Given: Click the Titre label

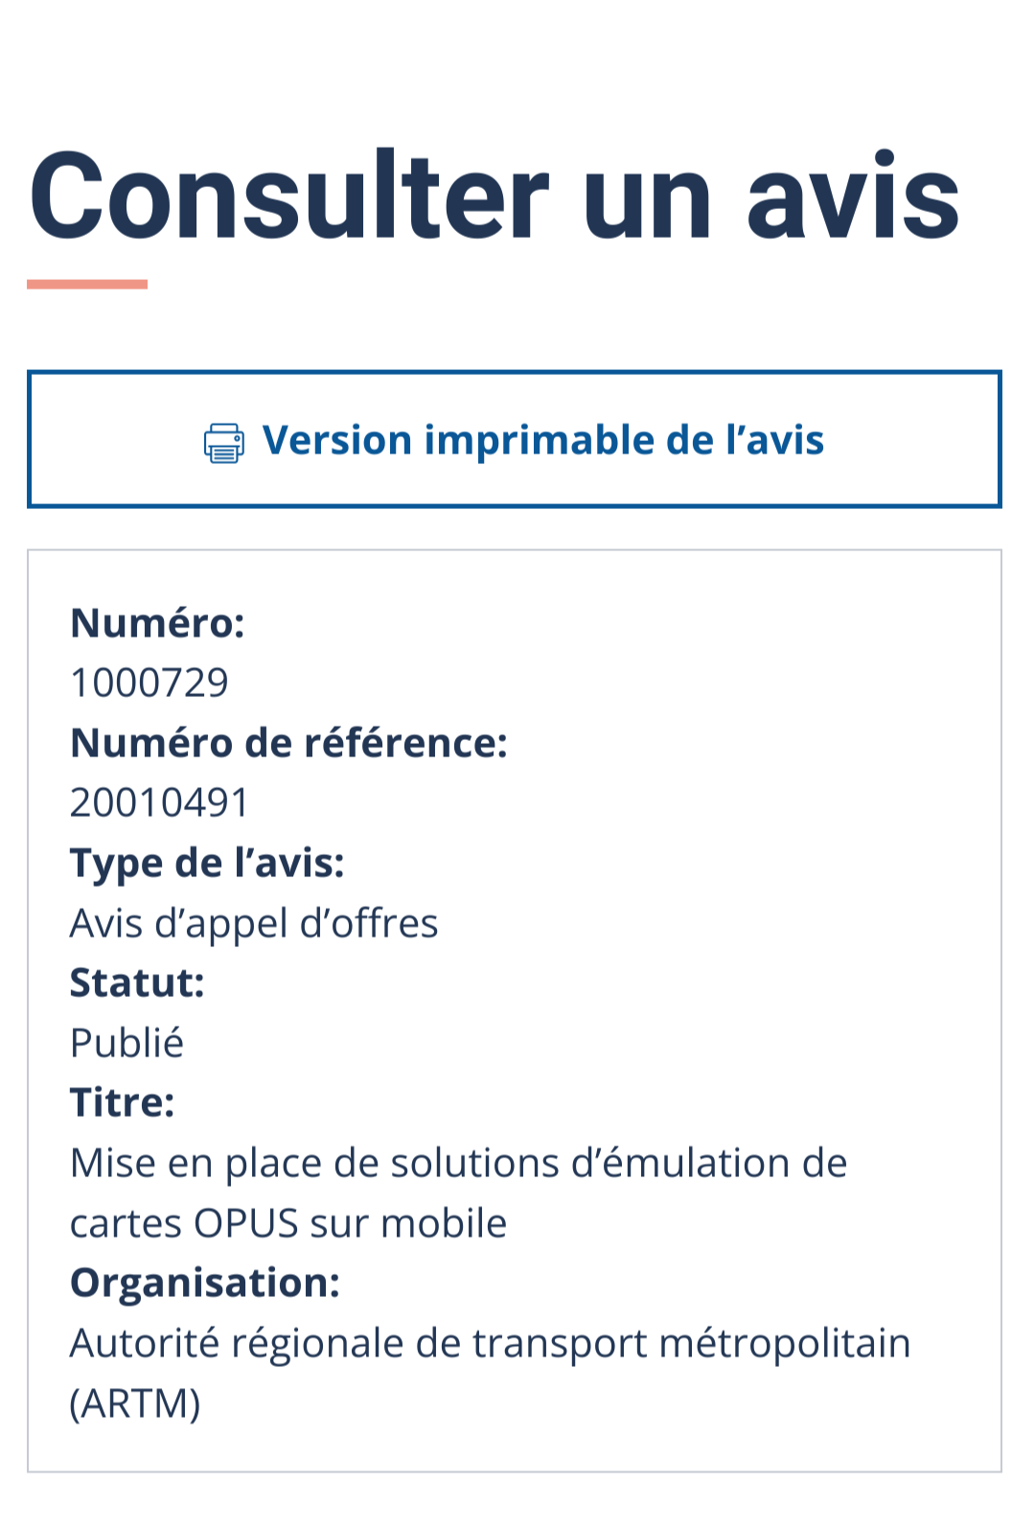Looking at the screenshot, I should tap(123, 1103).
